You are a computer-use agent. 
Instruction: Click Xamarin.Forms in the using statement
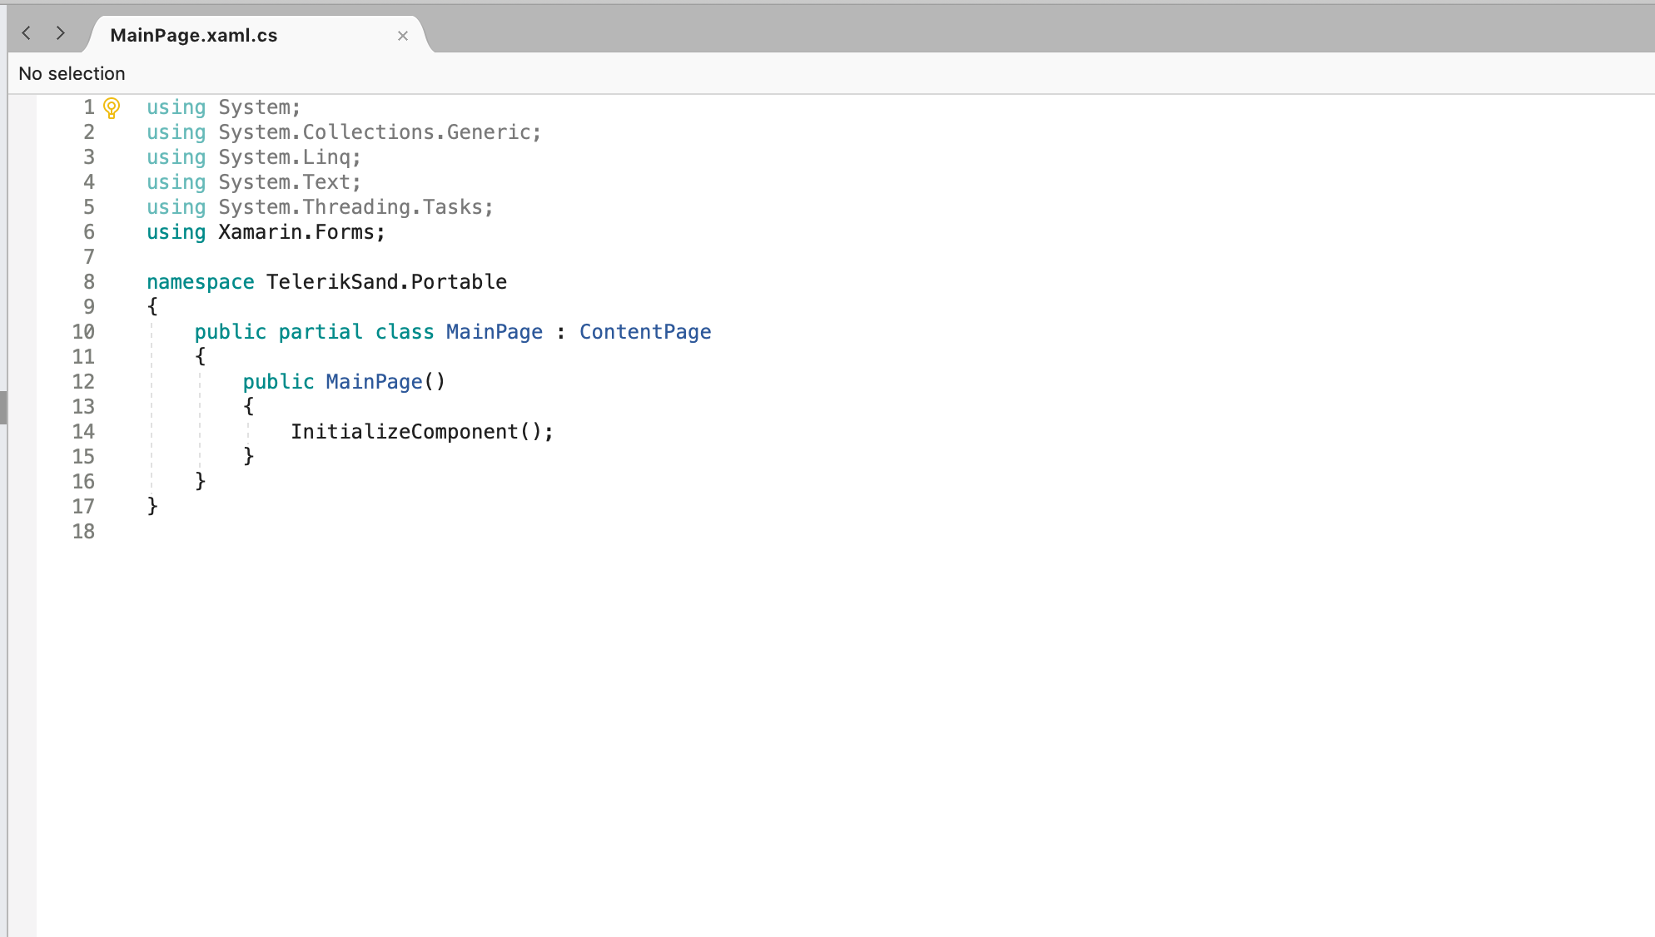(296, 232)
